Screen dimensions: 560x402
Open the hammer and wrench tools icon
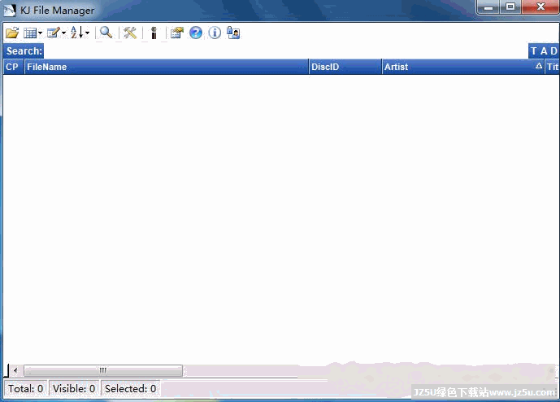pyautogui.click(x=130, y=33)
